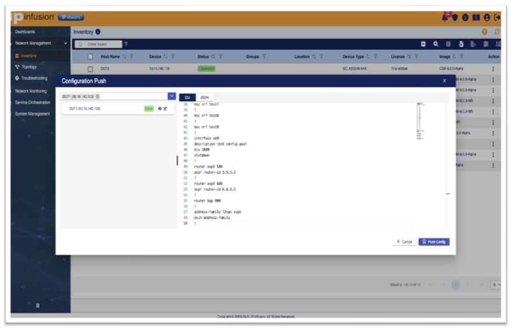
Task: Refresh the Inventory page with the orange sync icon
Action: click(497, 32)
